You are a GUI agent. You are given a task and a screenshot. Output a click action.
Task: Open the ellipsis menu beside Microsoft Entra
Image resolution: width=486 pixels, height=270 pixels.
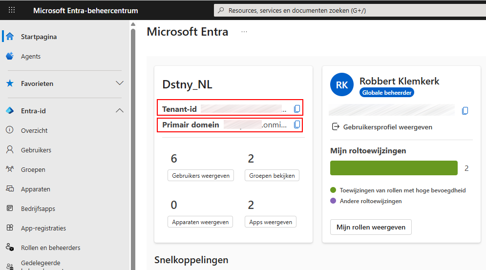[x=244, y=32]
